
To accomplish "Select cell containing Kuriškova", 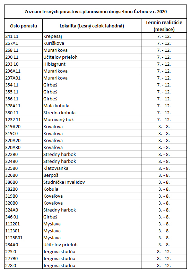I will coord(92,43).
